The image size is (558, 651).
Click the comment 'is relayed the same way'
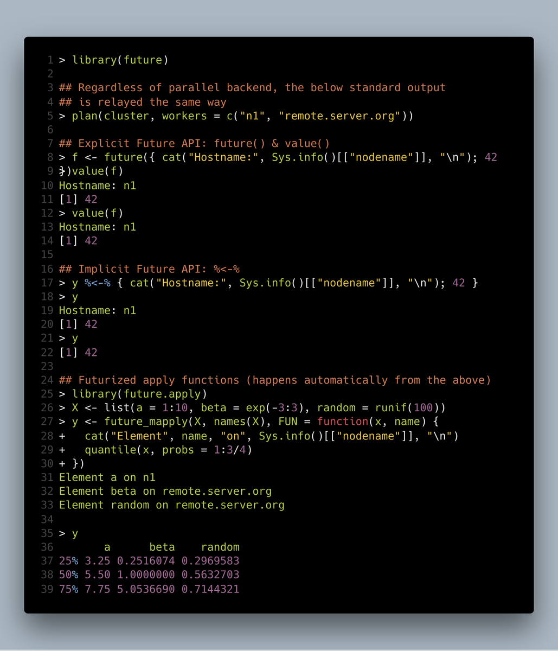point(152,101)
